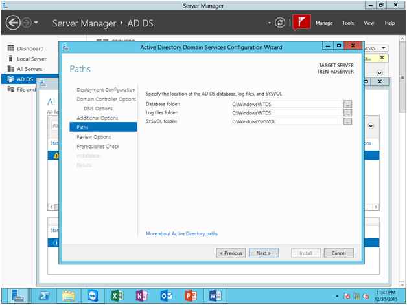Click the All Servers sidebar icon
The image size is (407, 305).
coord(10,68)
